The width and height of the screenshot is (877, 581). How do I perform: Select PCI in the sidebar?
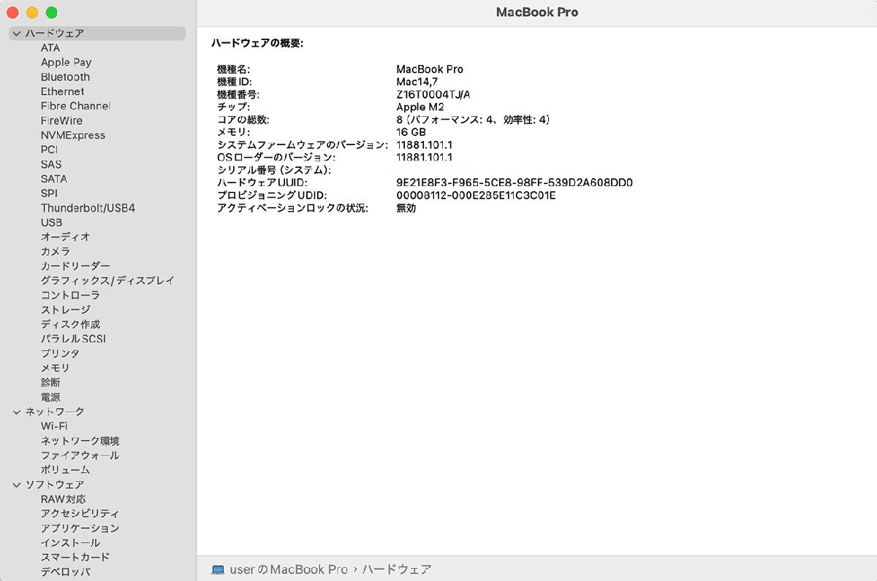tap(49, 150)
